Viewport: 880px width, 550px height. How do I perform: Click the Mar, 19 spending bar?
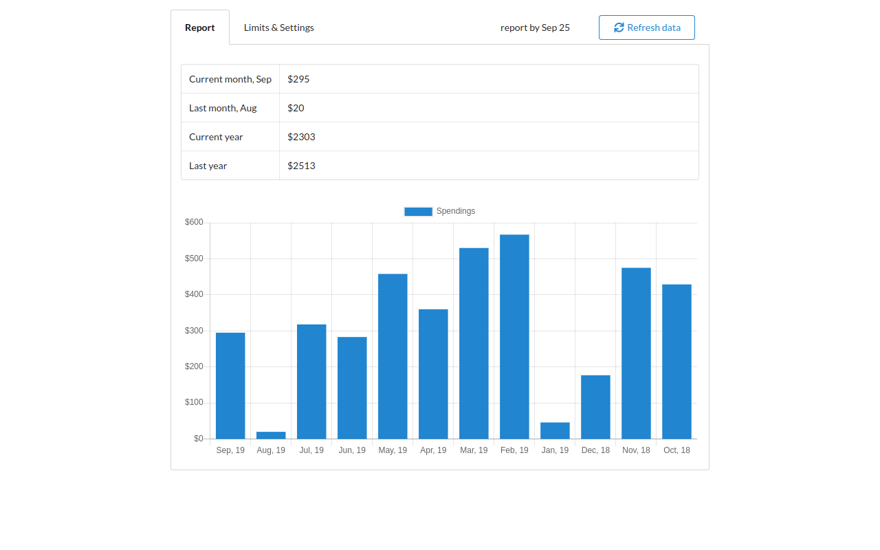[474, 343]
